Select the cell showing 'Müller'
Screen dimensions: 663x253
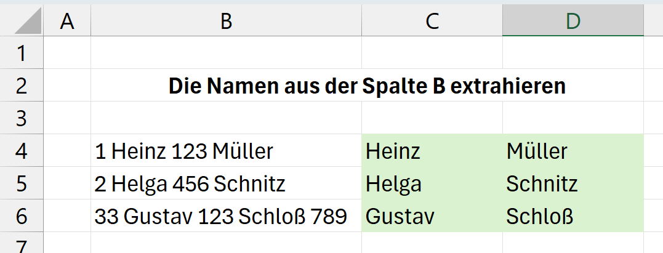[537, 151]
